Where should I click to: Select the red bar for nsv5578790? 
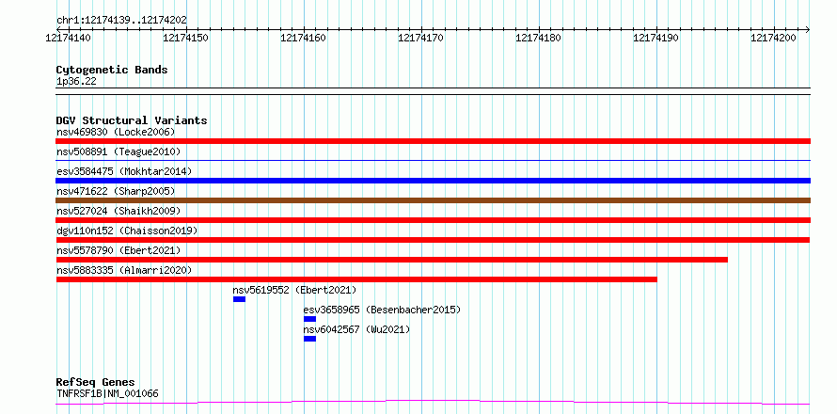392,260
